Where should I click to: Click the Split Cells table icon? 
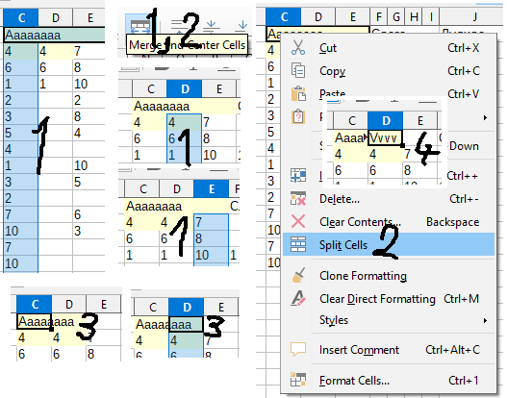pyautogui.click(x=298, y=244)
